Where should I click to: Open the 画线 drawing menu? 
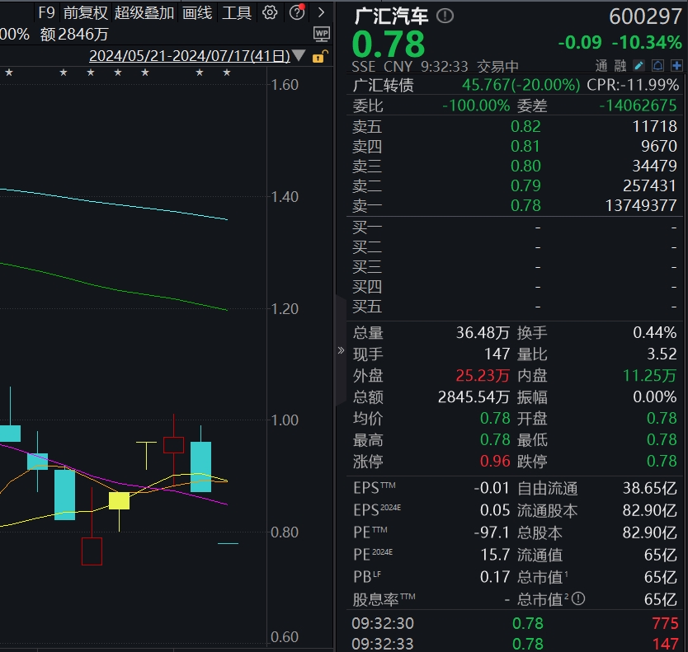click(197, 12)
